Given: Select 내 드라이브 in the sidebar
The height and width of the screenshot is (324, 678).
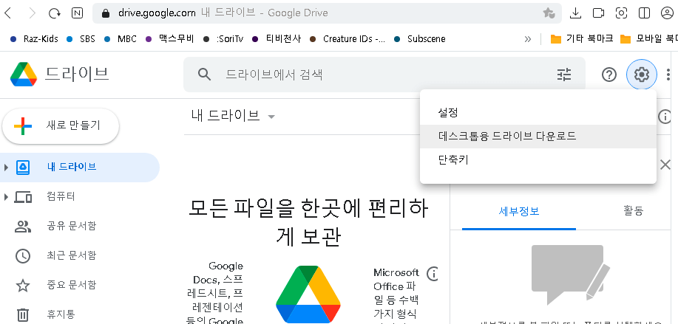Looking at the screenshot, I should (80, 168).
